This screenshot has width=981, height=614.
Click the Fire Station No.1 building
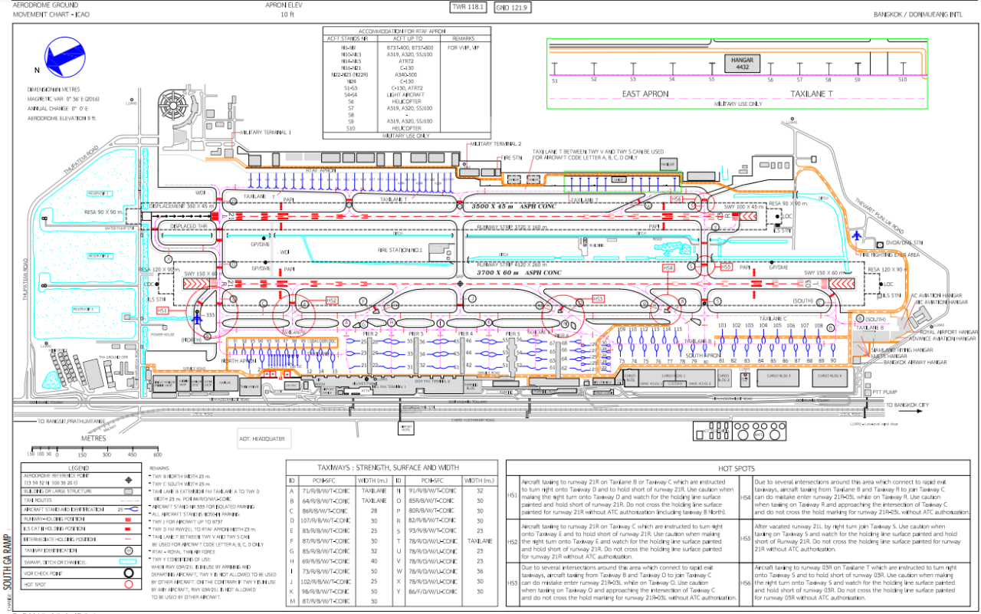(x=440, y=251)
